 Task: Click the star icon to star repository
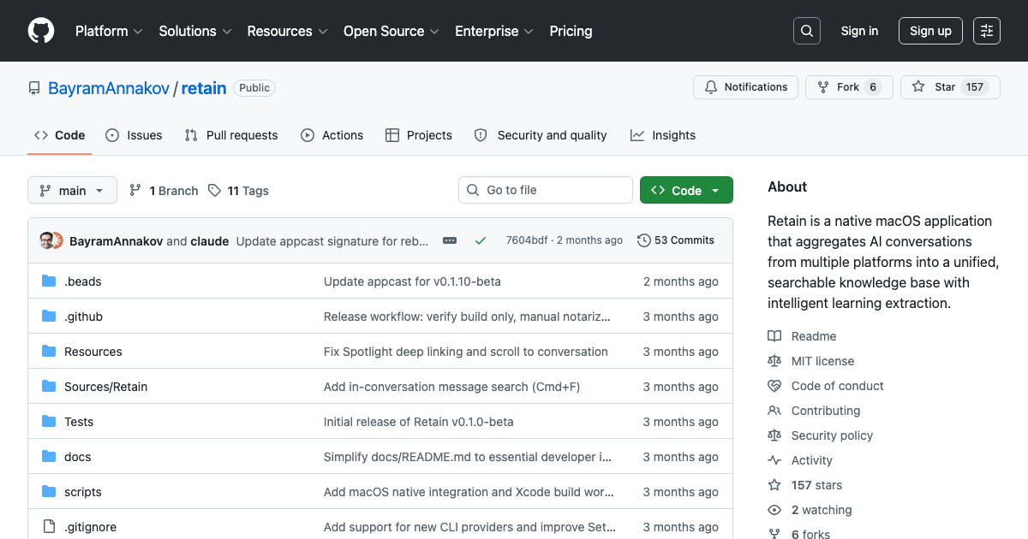[918, 87]
